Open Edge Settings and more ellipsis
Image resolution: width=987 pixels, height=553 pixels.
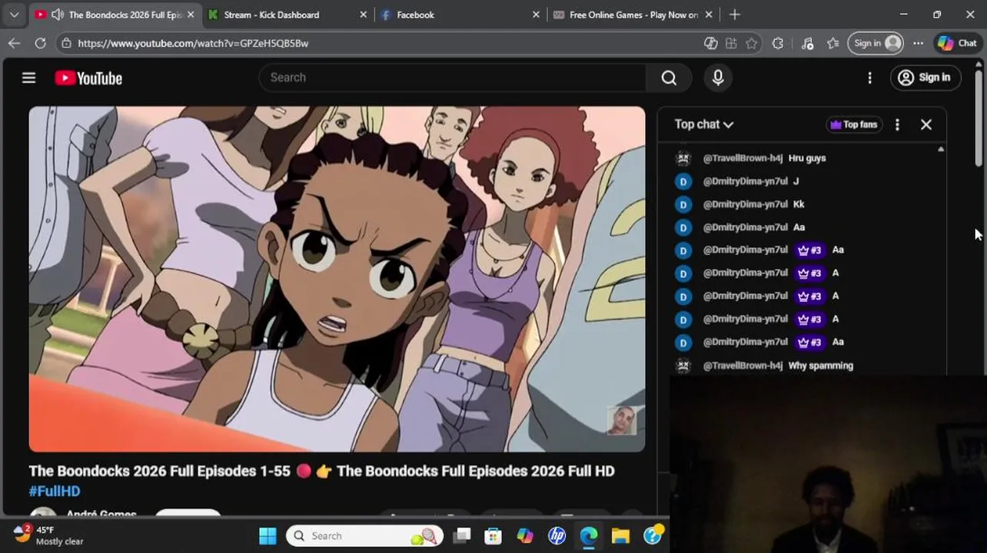pyautogui.click(x=918, y=43)
